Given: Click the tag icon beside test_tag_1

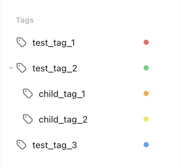Looking at the screenshot, I should click(x=21, y=42).
